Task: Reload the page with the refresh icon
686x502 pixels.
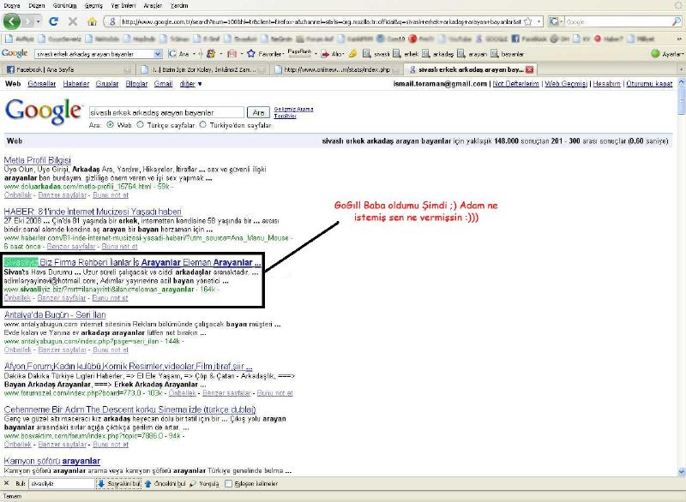Action: tap(54, 21)
